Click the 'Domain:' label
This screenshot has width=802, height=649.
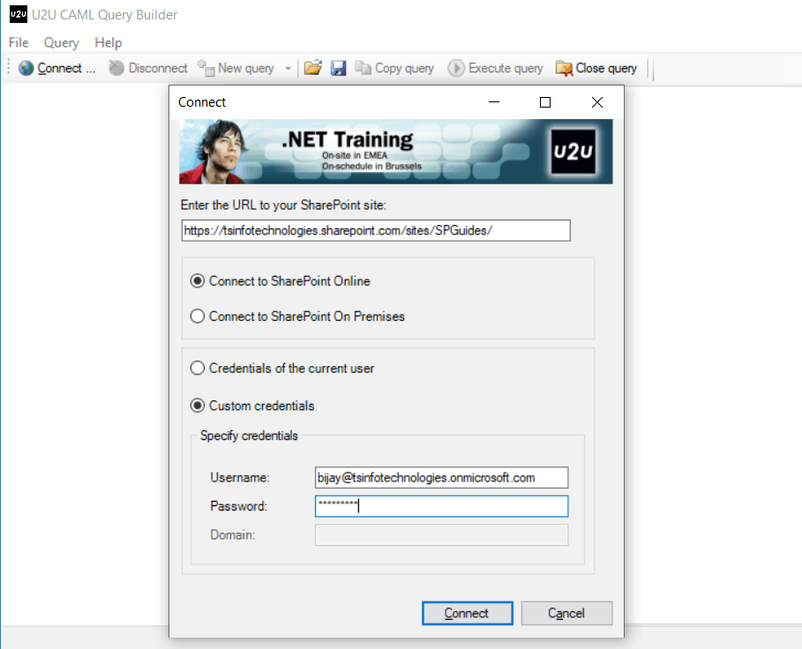point(233,535)
